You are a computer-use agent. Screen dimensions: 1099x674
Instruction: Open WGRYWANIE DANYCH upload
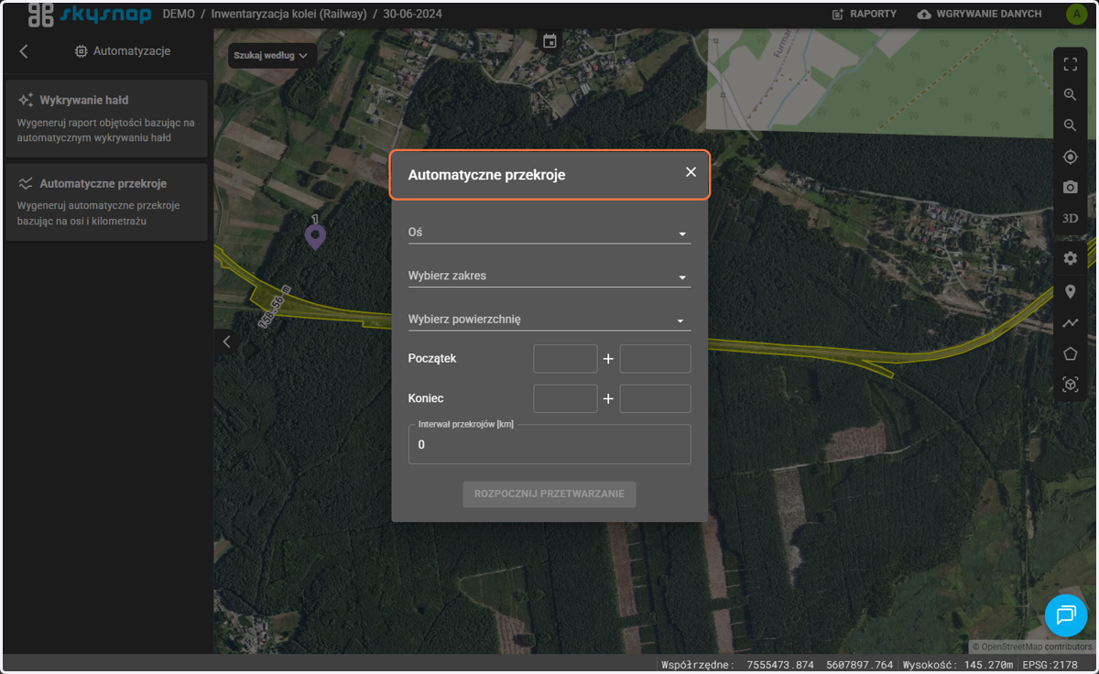(x=979, y=14)
